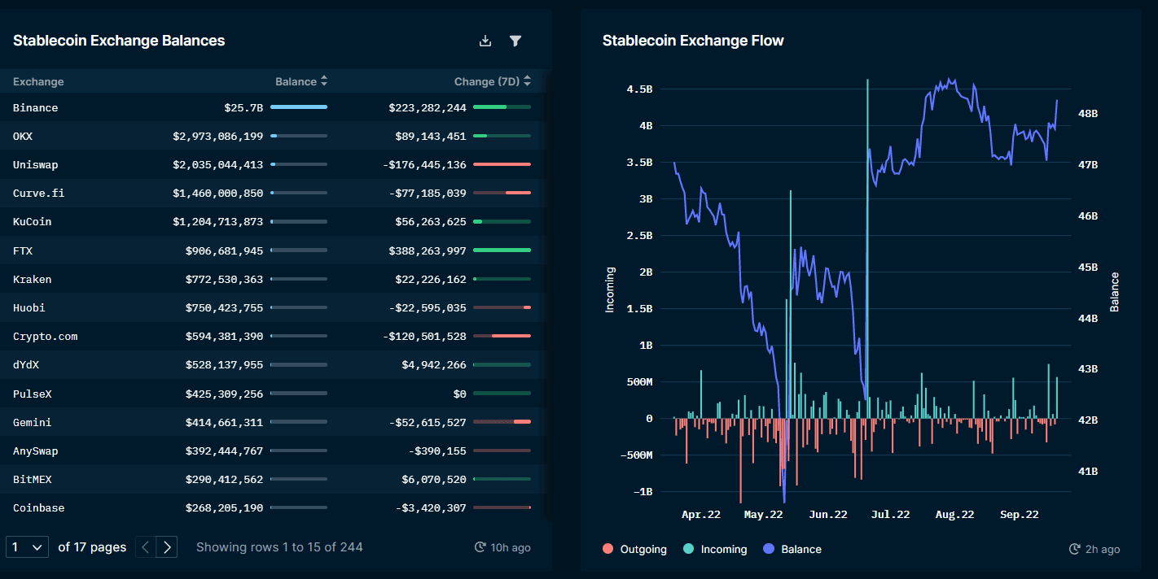Viewport: 1158px width, 579px height.
Task: Click the May.22 x-axis label
Action: [x=763, y=515]
